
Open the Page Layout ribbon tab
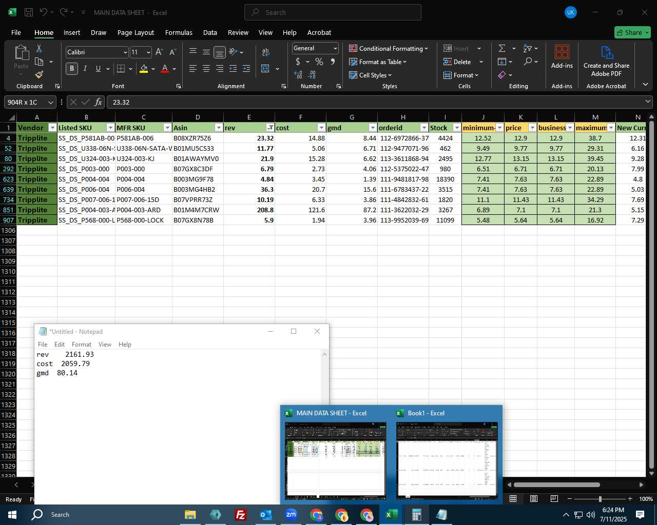(x=136, y=32)
